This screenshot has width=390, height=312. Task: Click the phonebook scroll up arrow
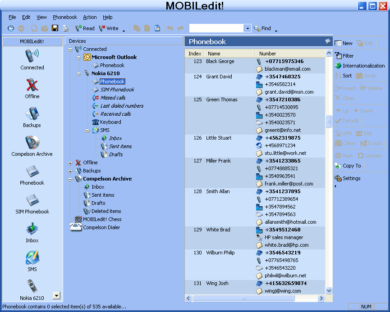click(x=329, y=53)
